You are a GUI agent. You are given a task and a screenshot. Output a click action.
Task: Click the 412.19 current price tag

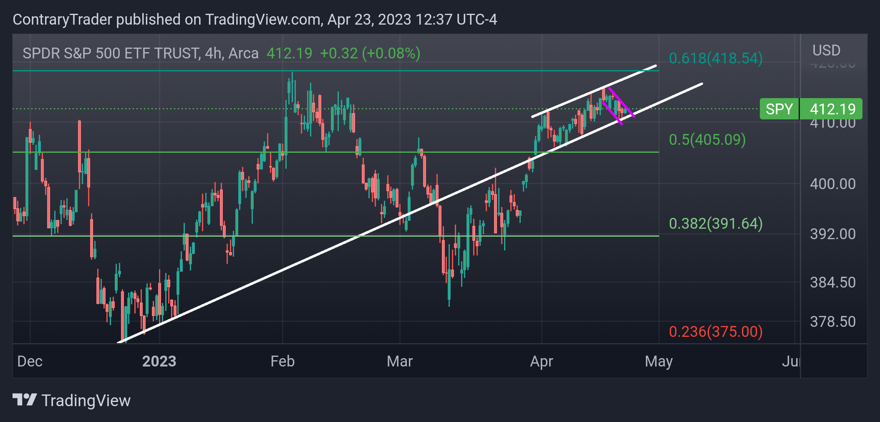[832, 109]
